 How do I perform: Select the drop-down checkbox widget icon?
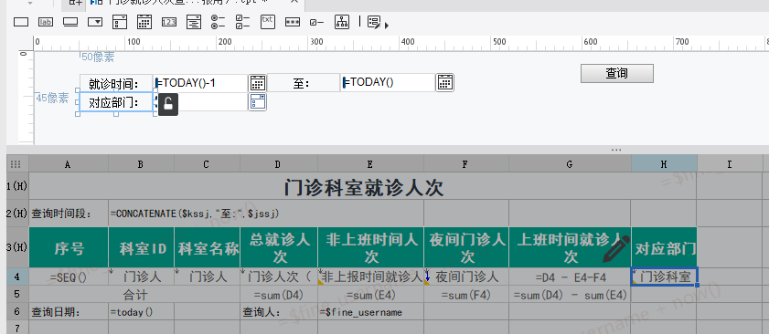(120, 22)
